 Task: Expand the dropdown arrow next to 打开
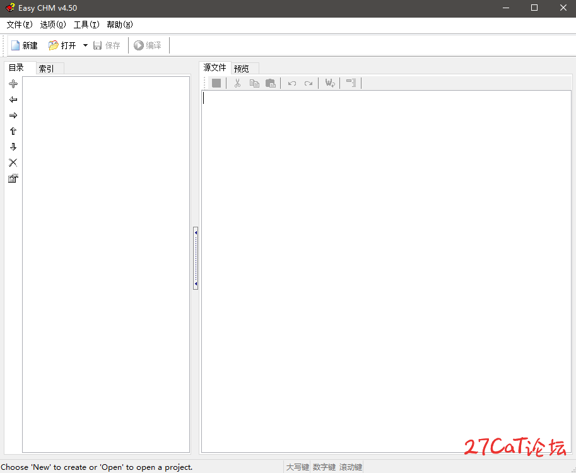[85, 45]
